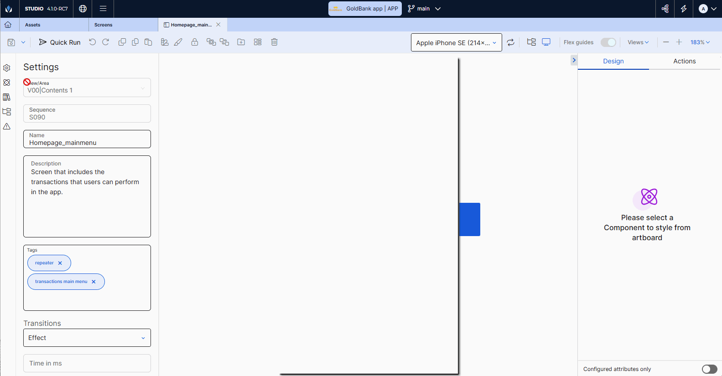Expand the Transitions Effect dropdown
The width and height of the screenshot is (722, 376).
(87, 338)
